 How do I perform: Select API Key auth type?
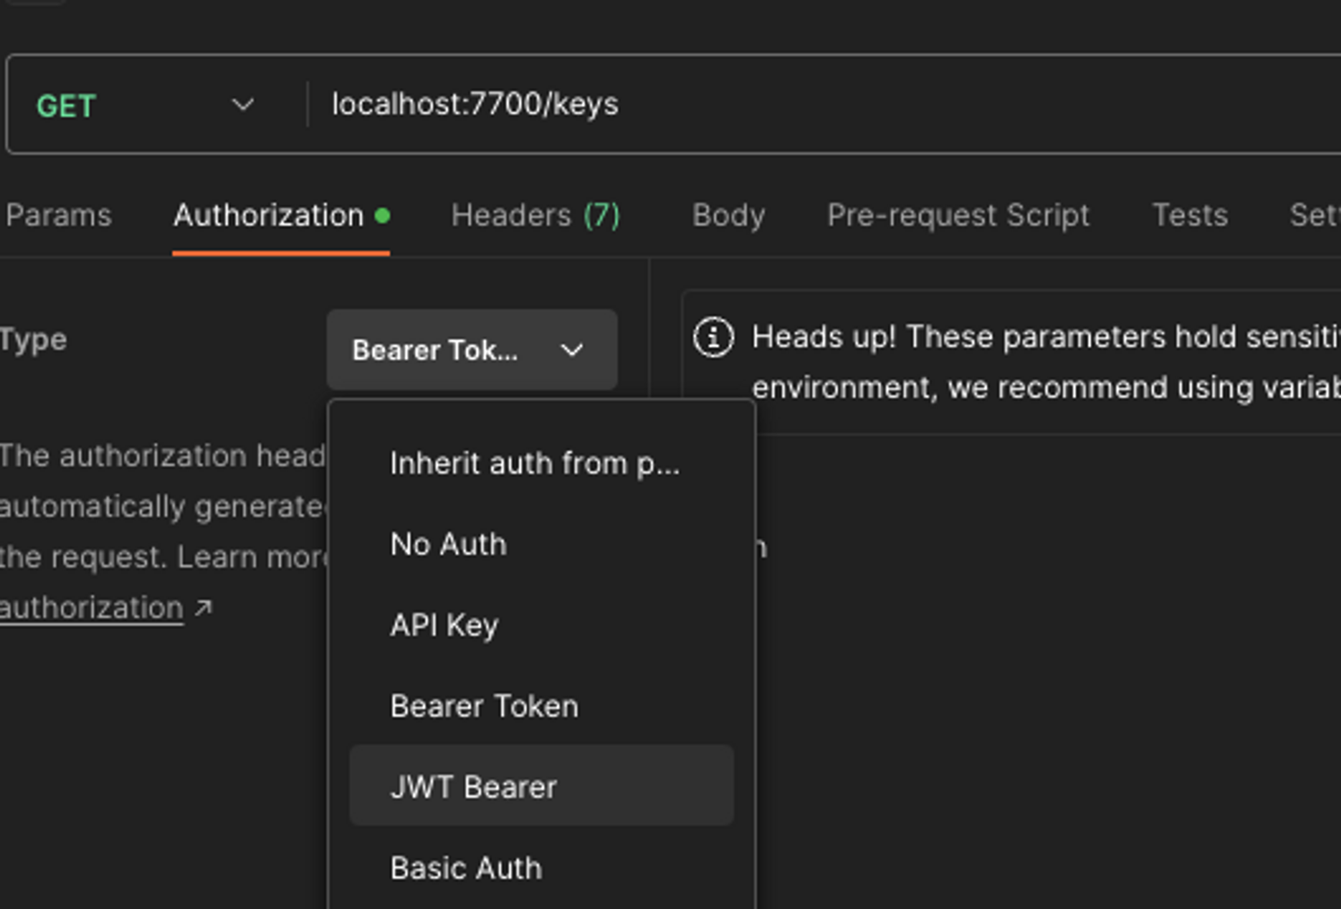point(444,625)
